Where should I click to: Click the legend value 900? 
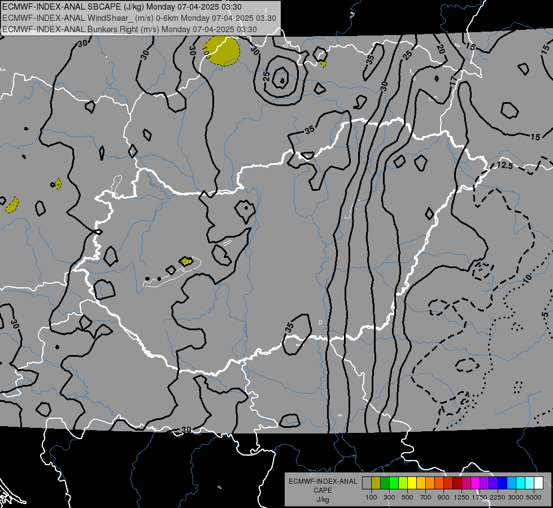pos(443,497)
